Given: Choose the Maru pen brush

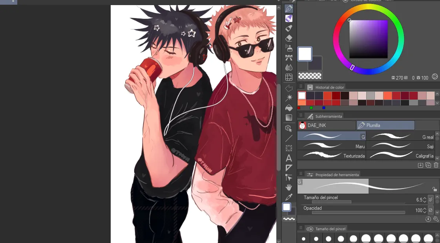Looking at the screenshot, I should [331, 146].
